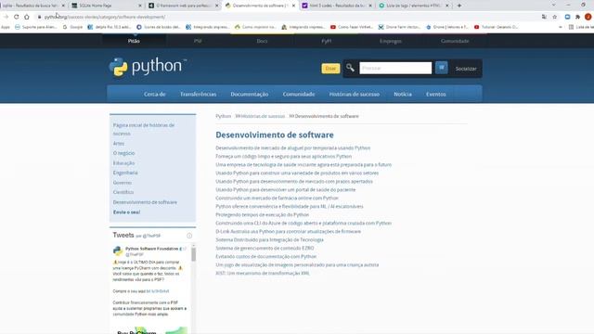
Task: Click the Python Software Foundation tweet avatar
Action: [x=118, y=250]
